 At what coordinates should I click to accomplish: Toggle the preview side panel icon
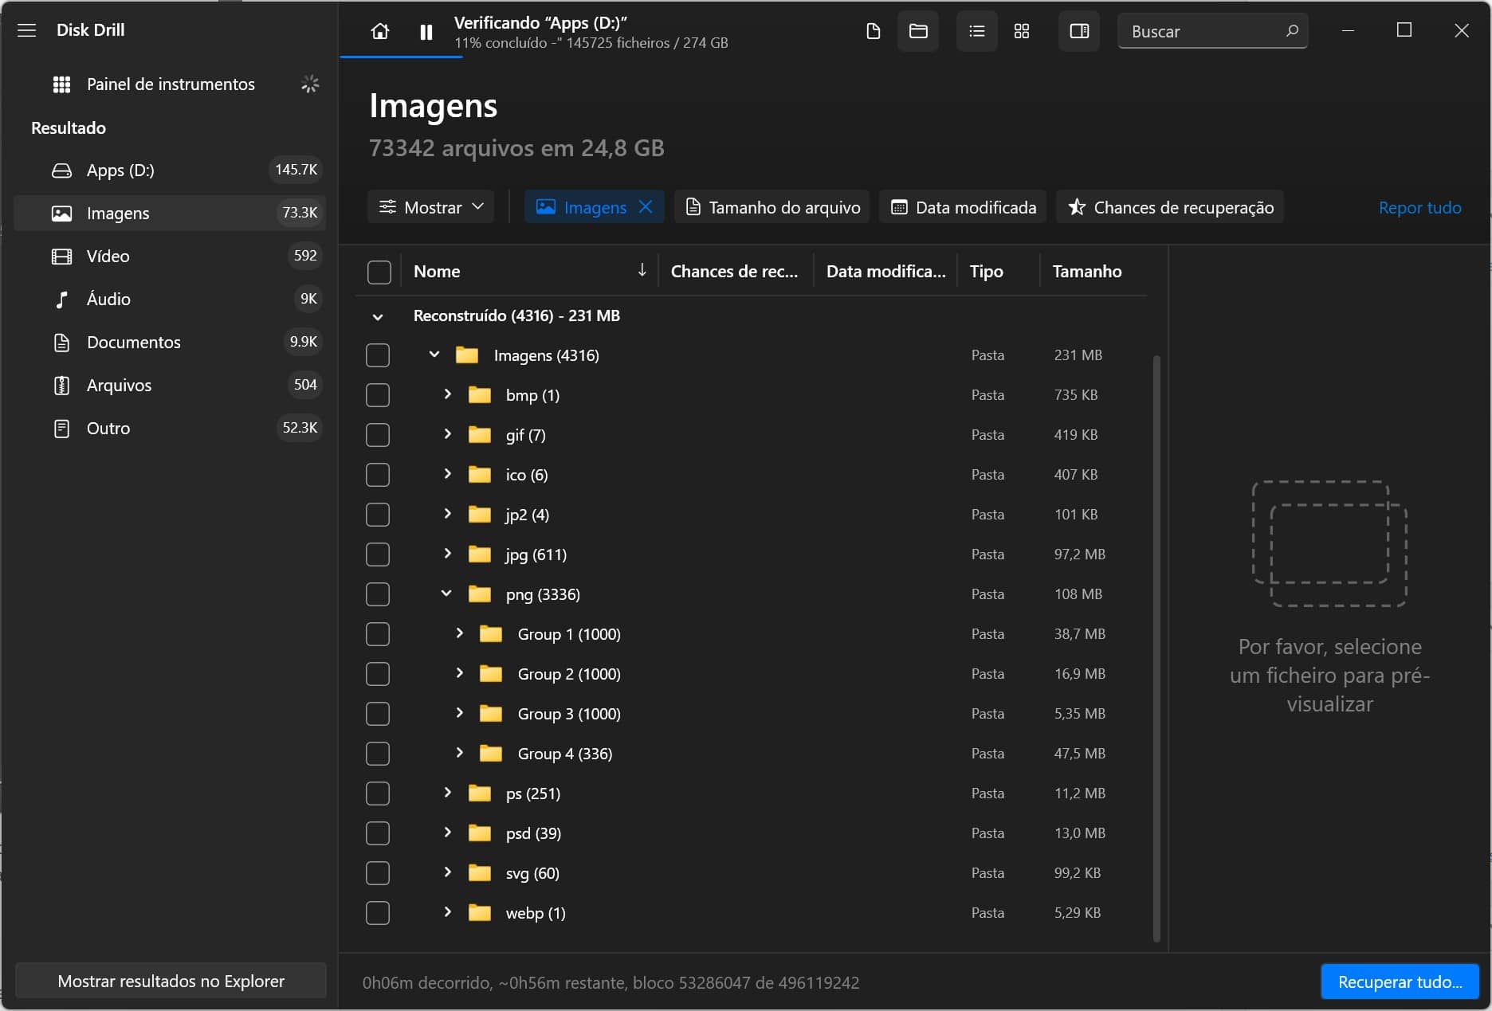[x=1078, y=31]
